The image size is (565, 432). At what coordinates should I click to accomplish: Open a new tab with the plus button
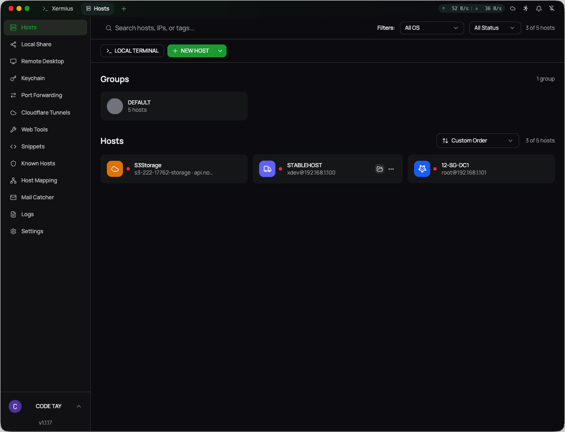click(x=123, y=8)
